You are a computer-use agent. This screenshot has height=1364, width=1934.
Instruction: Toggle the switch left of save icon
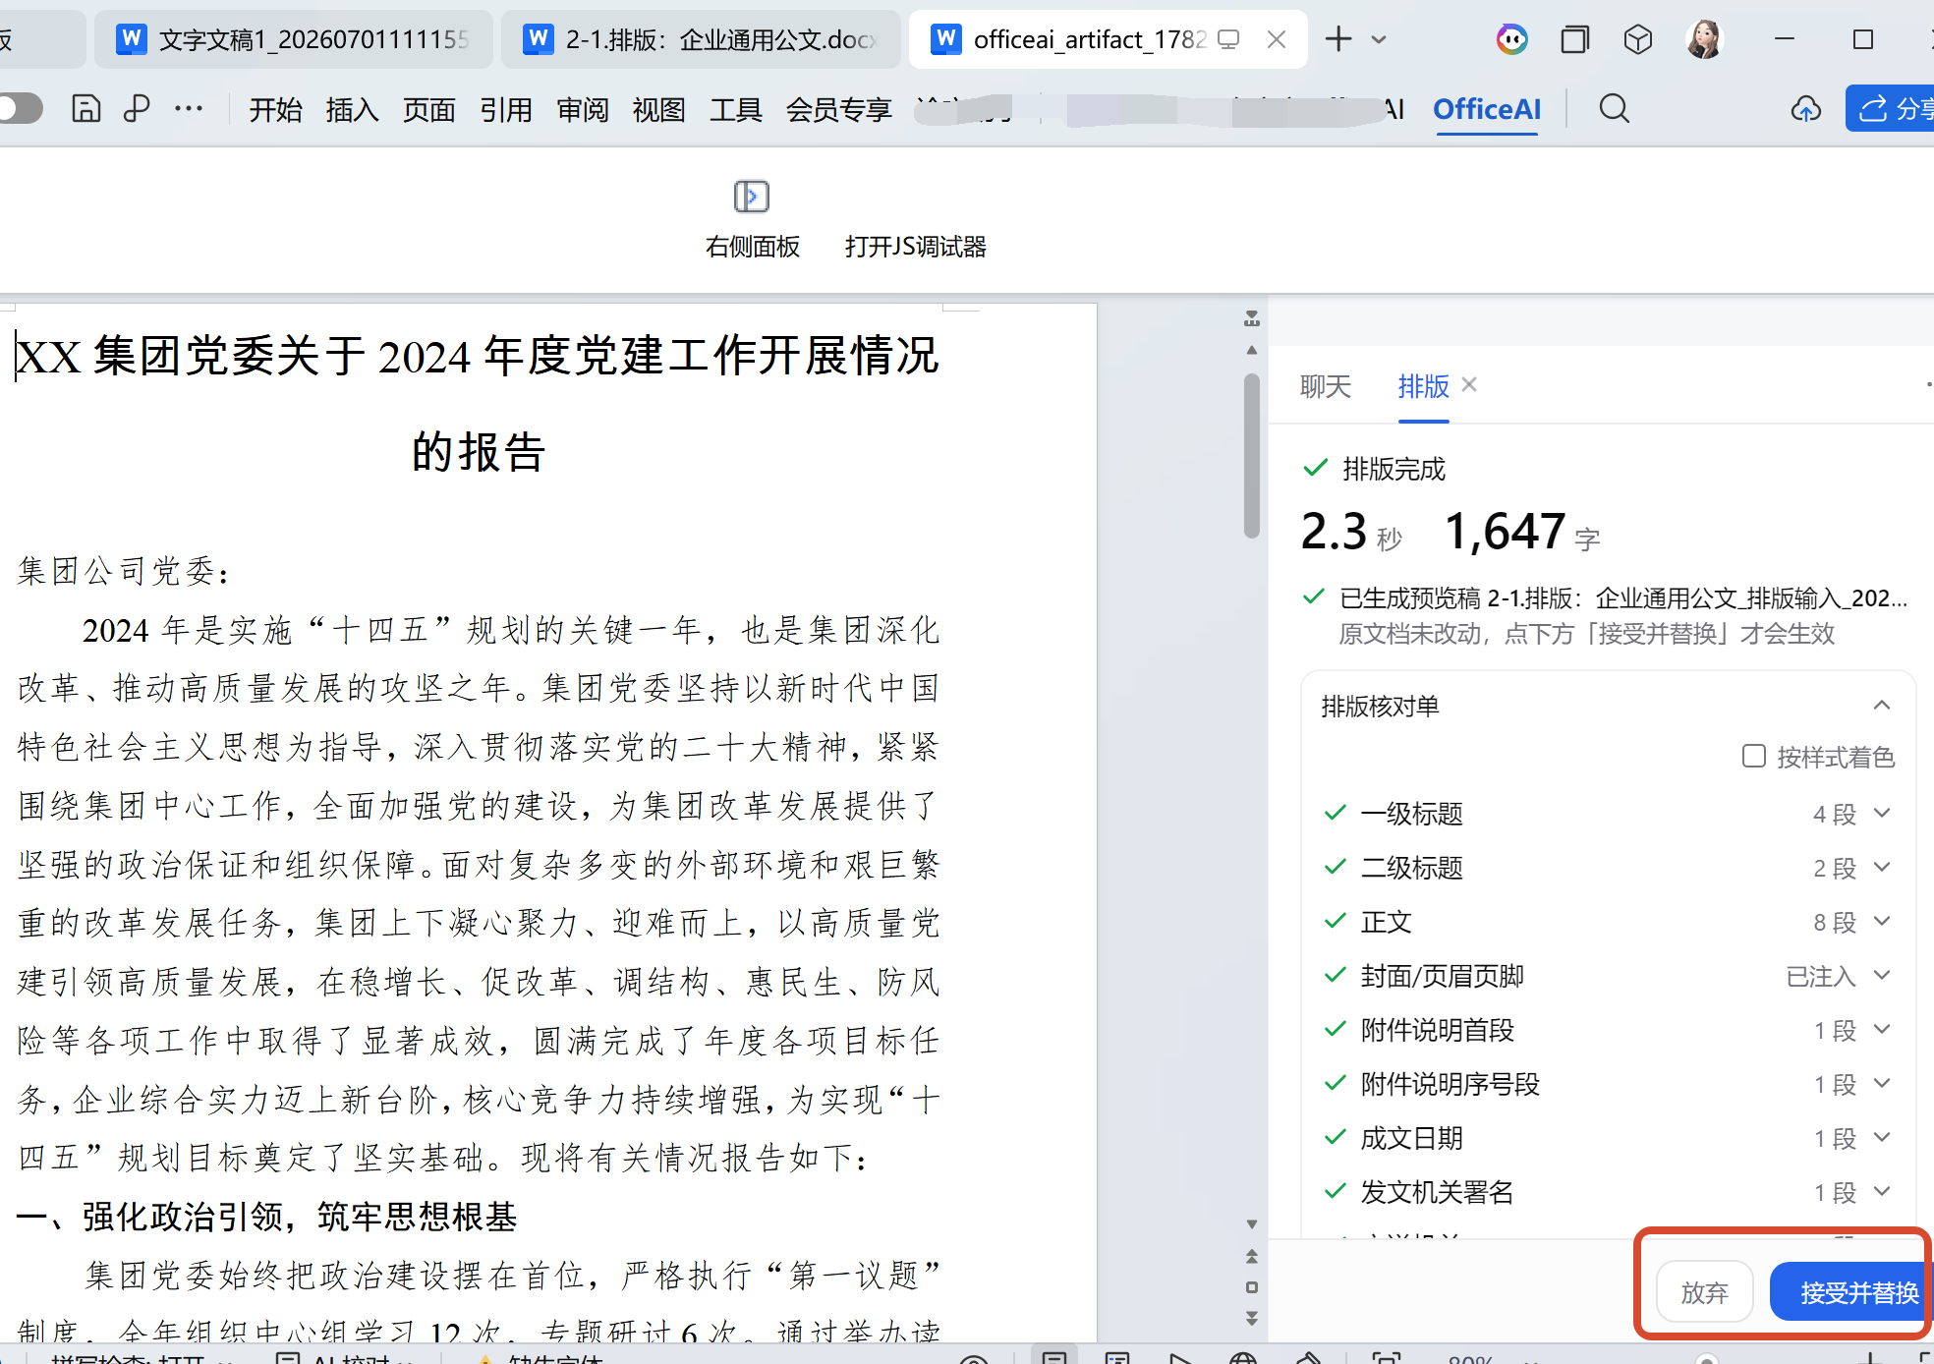click(x=20, y=108)
